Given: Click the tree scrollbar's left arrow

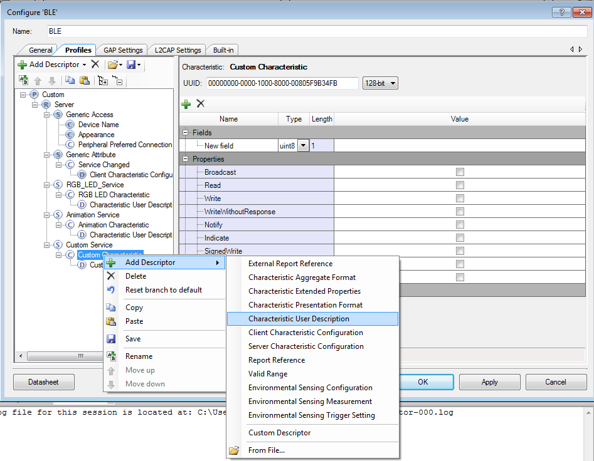Looking at the screenshot, I should tap(21, 356).
